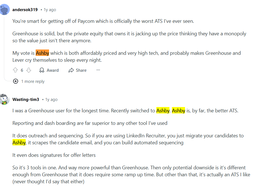Viewport: 253px width, 186px height.
Task: Click the "1 more reply" text
Action: pos(33,81)
